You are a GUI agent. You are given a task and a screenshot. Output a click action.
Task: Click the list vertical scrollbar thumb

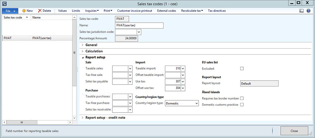(74, 53)
